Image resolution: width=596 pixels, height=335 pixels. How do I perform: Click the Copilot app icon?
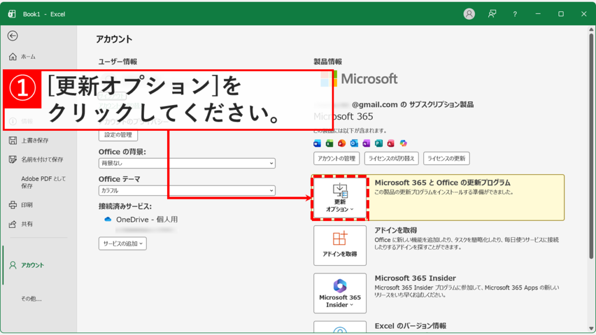tap(403, 143)
